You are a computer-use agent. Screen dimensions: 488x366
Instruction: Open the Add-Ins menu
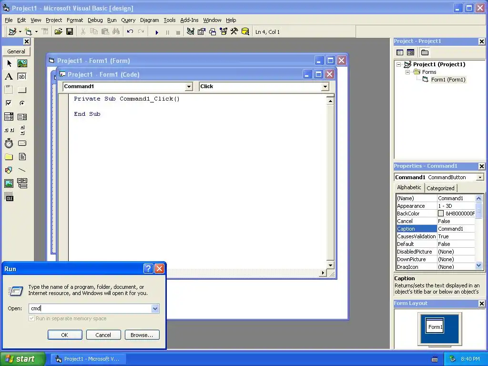pyautogui.click(x=189, y=20)
